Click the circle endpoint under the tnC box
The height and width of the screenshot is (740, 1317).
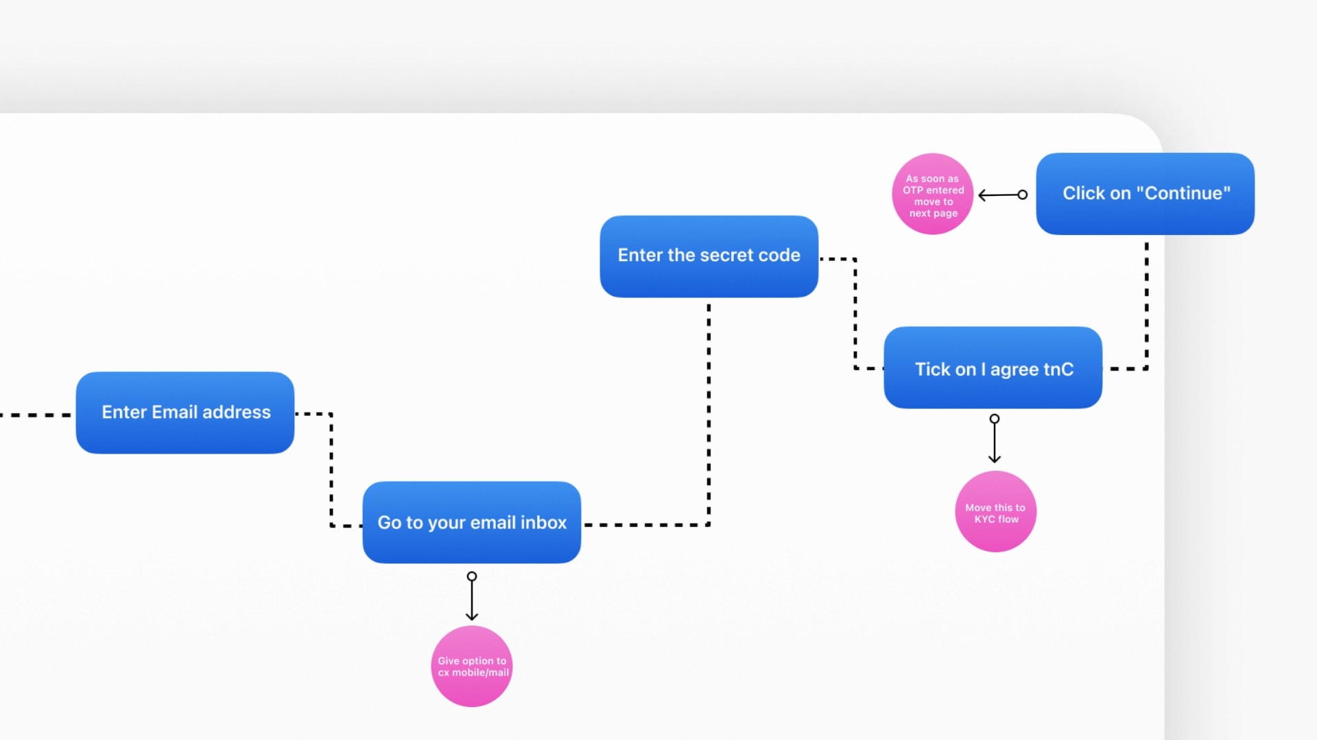[995, 419]
